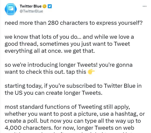This screenshot has width=151, height=133.
Task: Click the "want to check this out" text
Action: pyautogui.click(x=45, y=72)
